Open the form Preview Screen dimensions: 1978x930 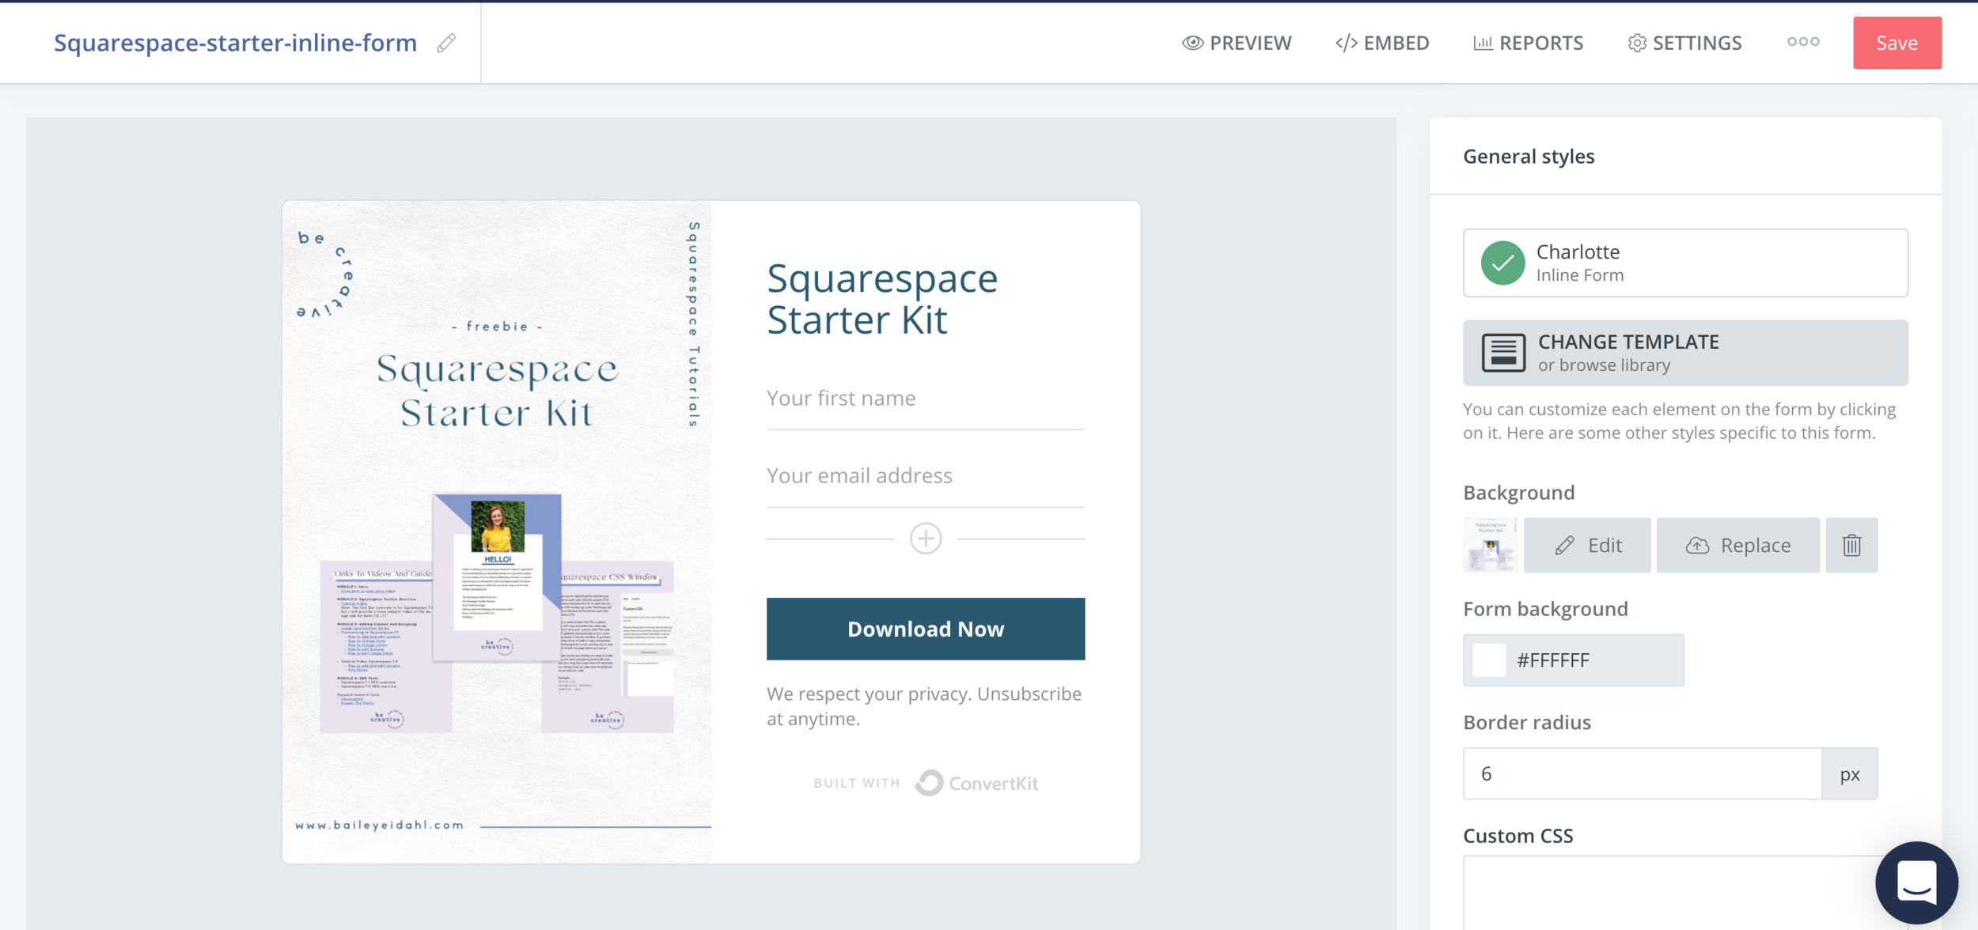click(x=1237, y=43)
